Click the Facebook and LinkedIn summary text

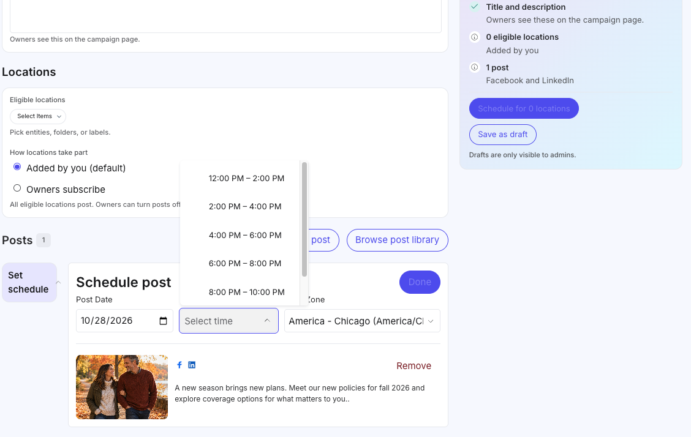530,81
